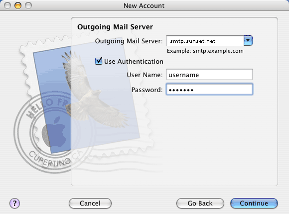The height and width of the screenshot is (214, 289).
Task: Expand the Outgoing Mail Server dropdown arrow
Action: point(248,41)
